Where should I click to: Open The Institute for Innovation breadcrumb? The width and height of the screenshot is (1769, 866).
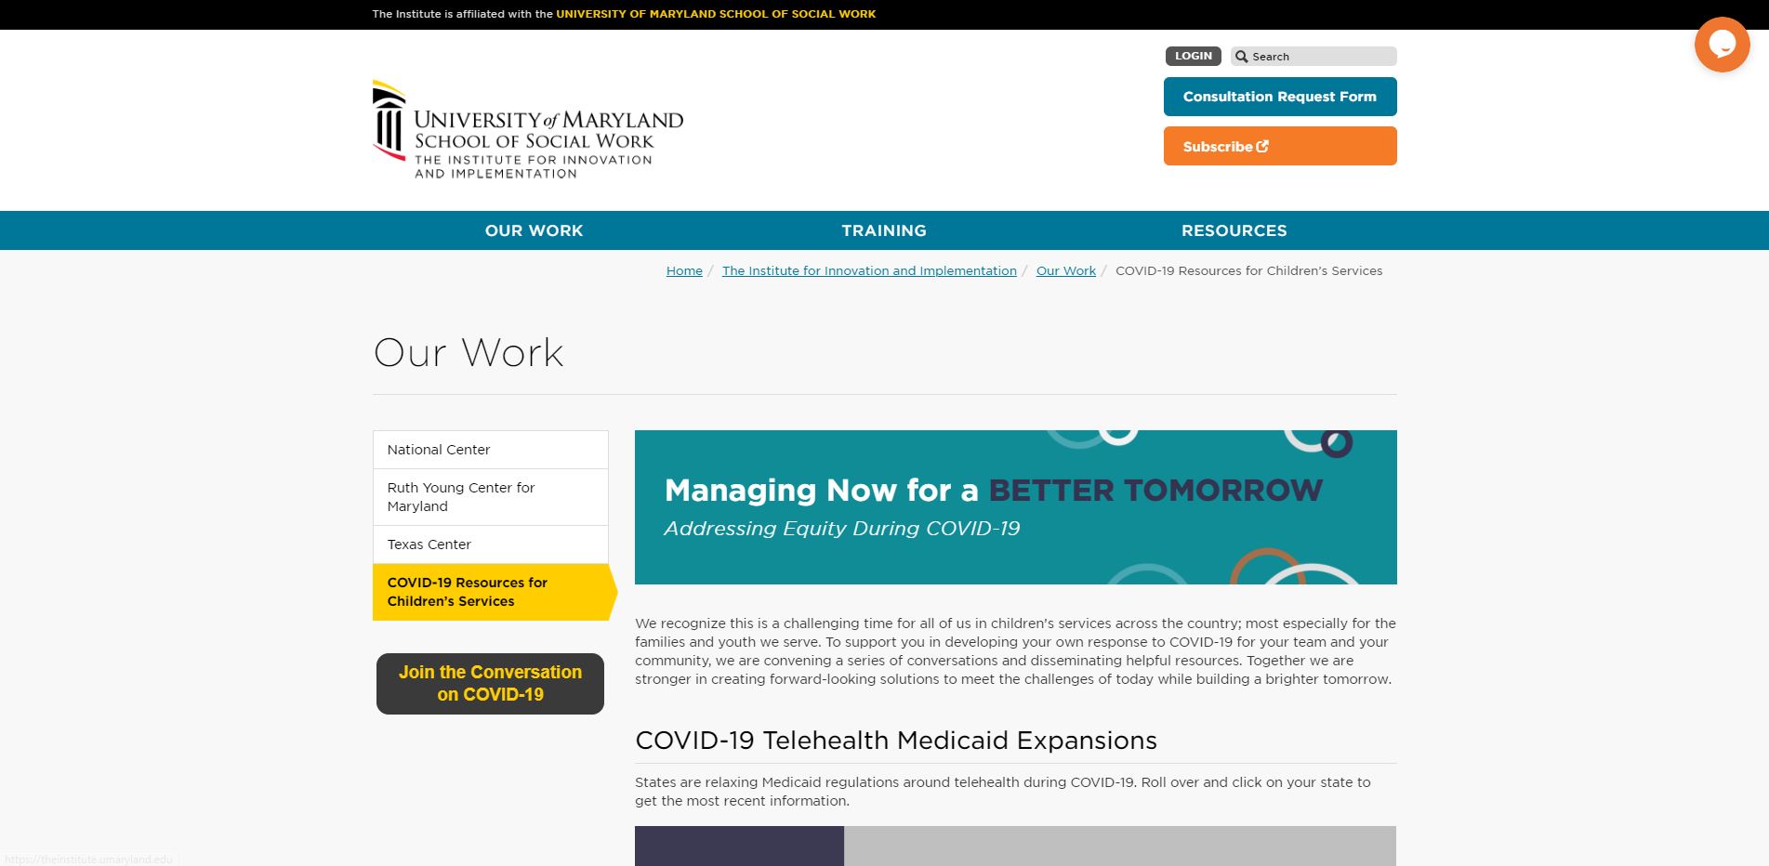click(869, 270)
